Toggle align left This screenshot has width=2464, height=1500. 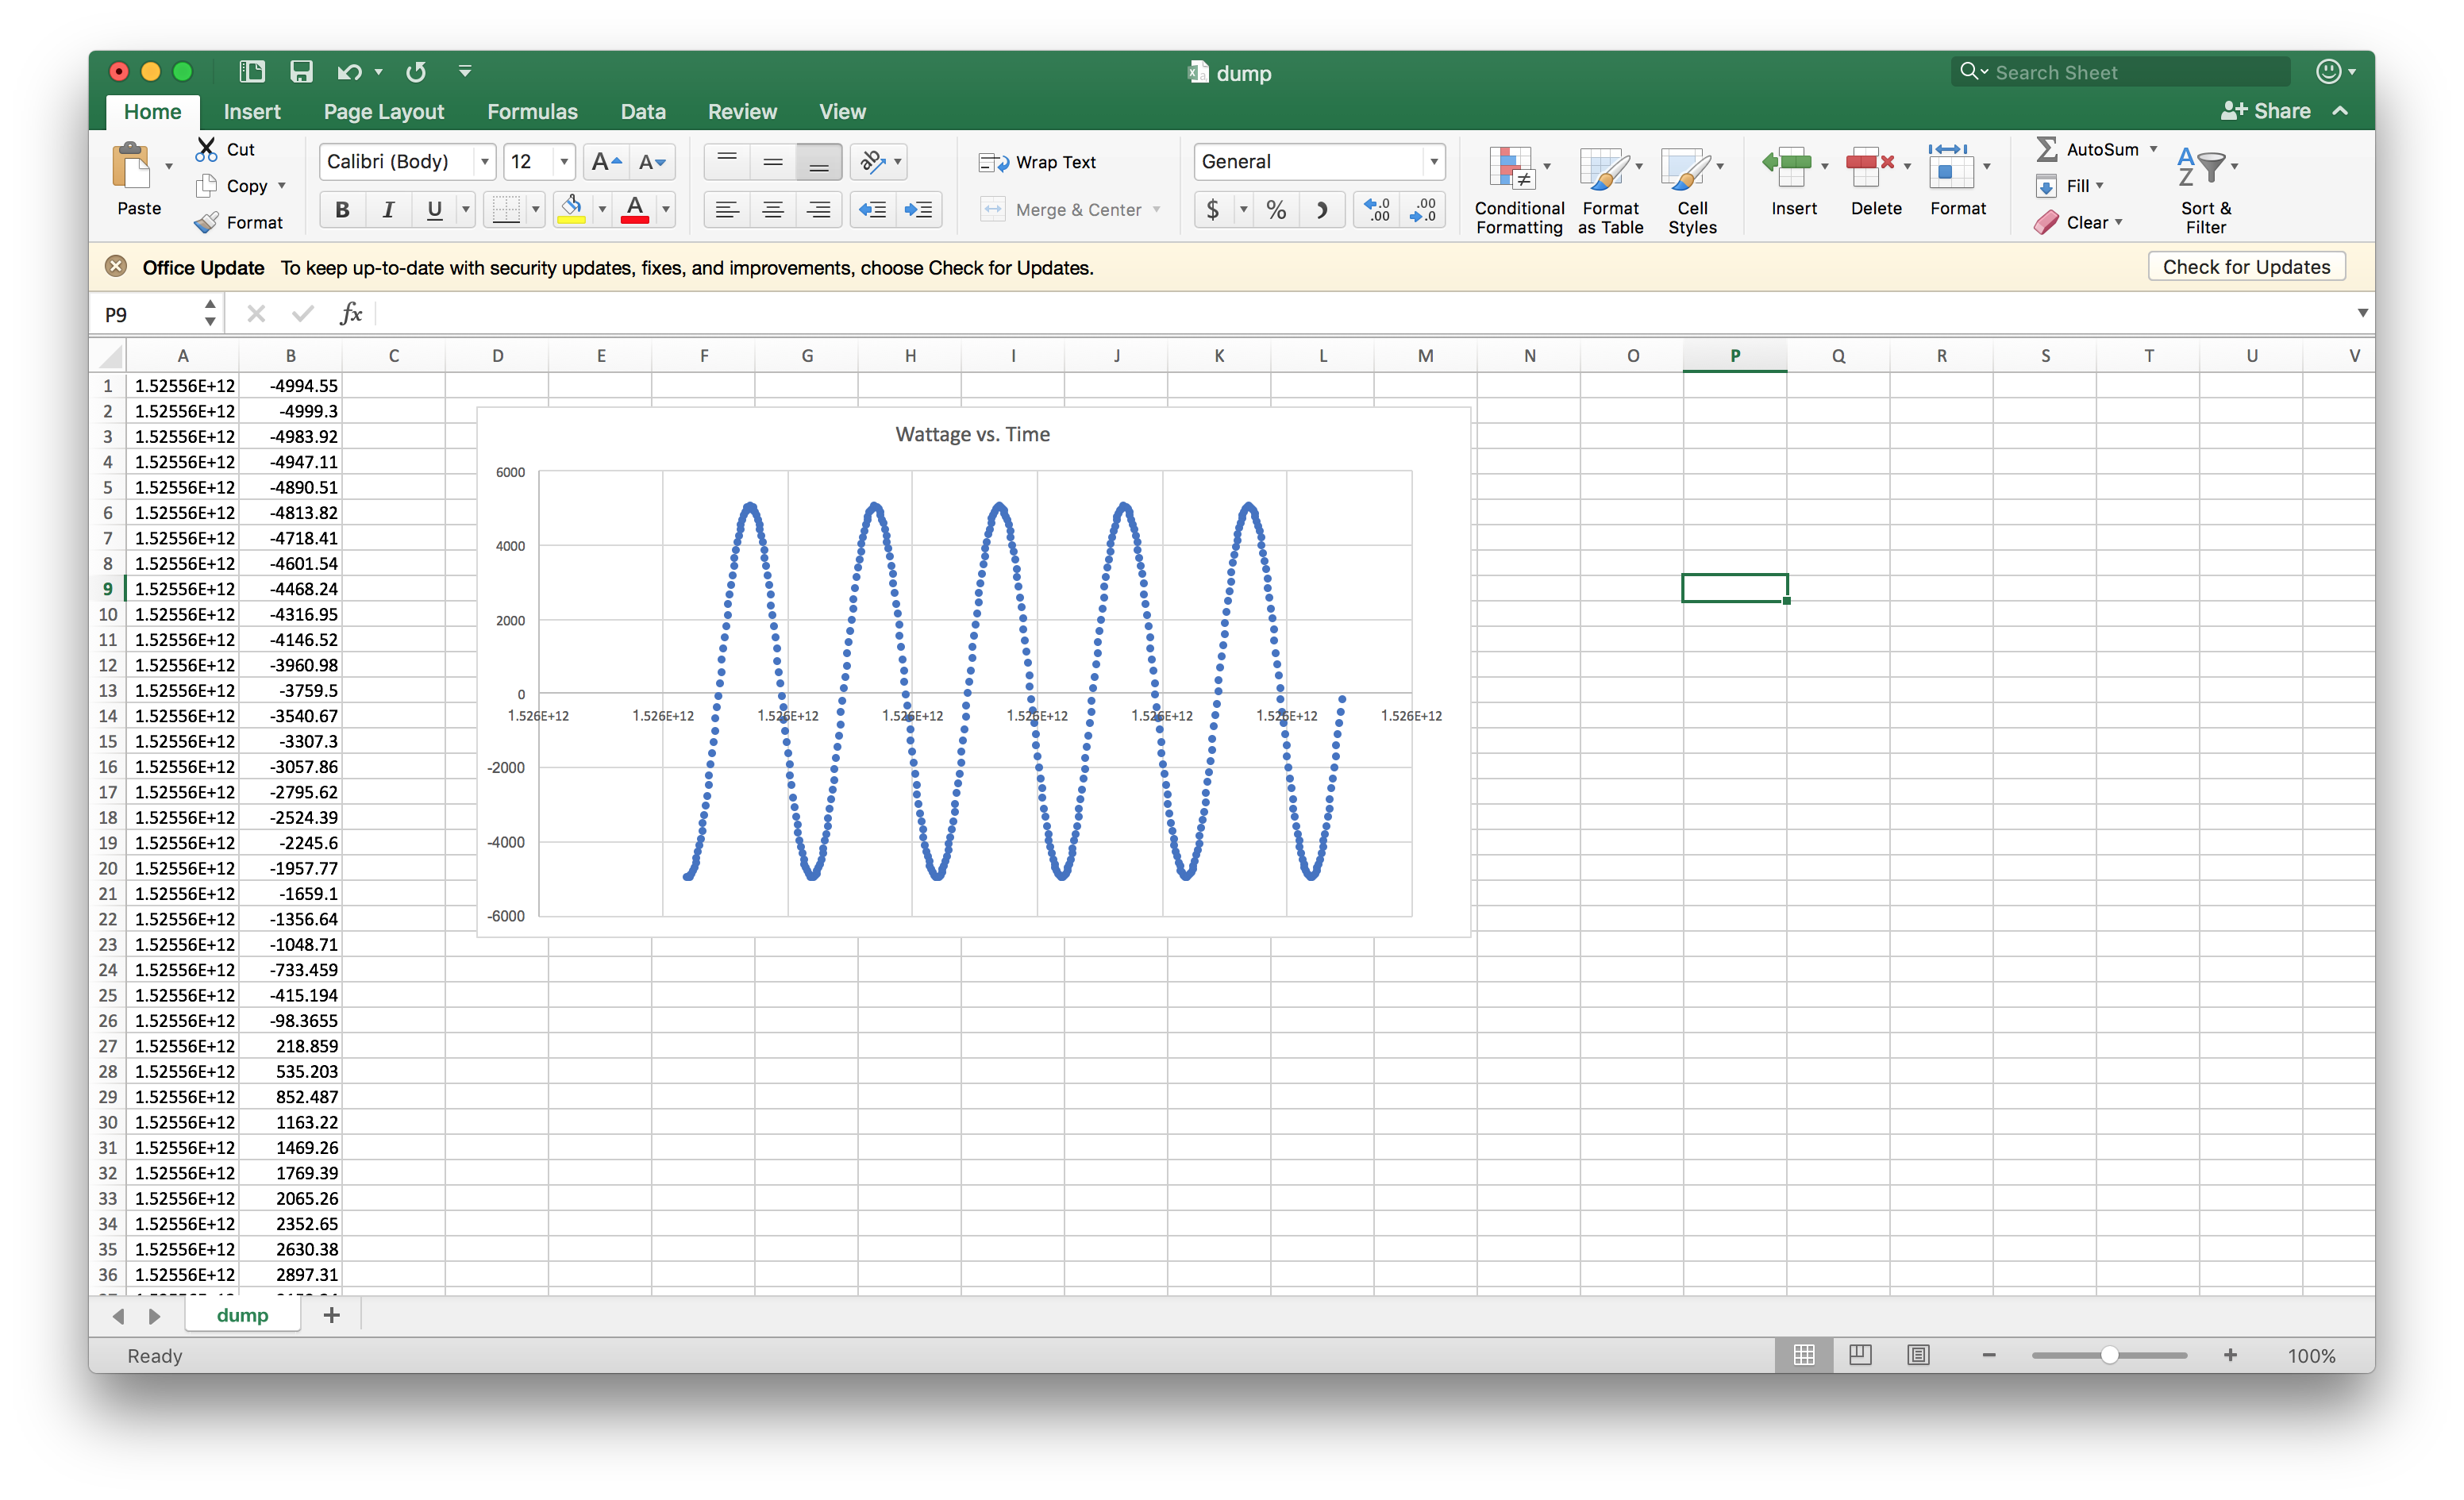pos(727,209)
